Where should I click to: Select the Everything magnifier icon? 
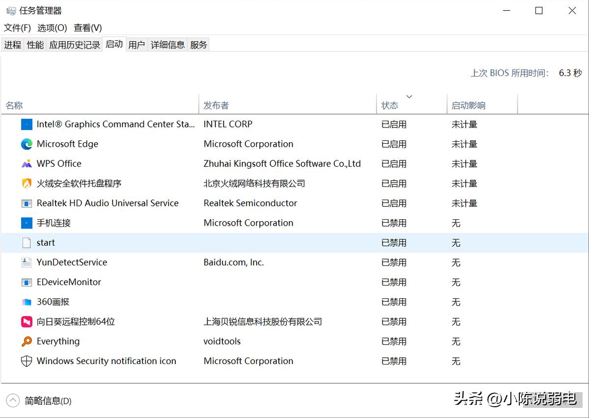point(26,341)
